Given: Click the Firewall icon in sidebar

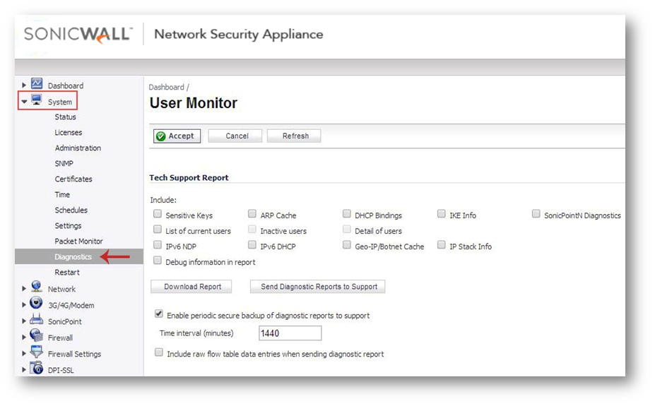Looking at the screenshot, I should tap(37, 337).
